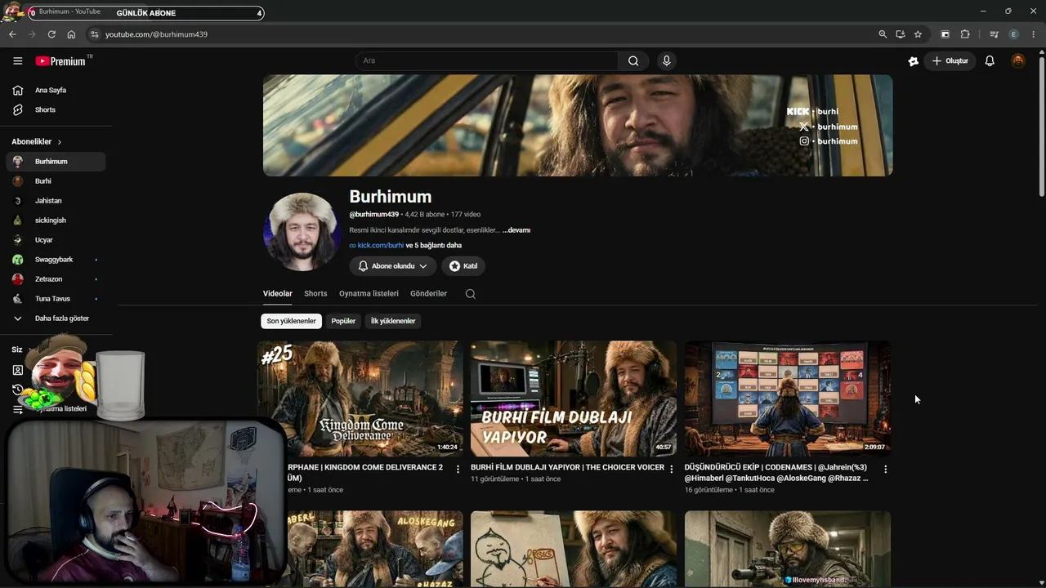
Task: Open the Zetrazon channel in the sidebar
Action: point(56,279)
